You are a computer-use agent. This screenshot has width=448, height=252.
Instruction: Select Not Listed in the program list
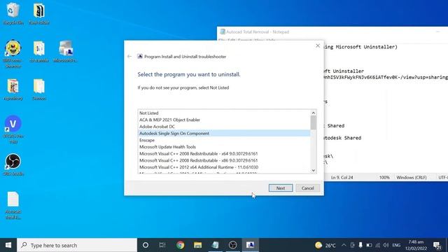[x=224, y=113]
